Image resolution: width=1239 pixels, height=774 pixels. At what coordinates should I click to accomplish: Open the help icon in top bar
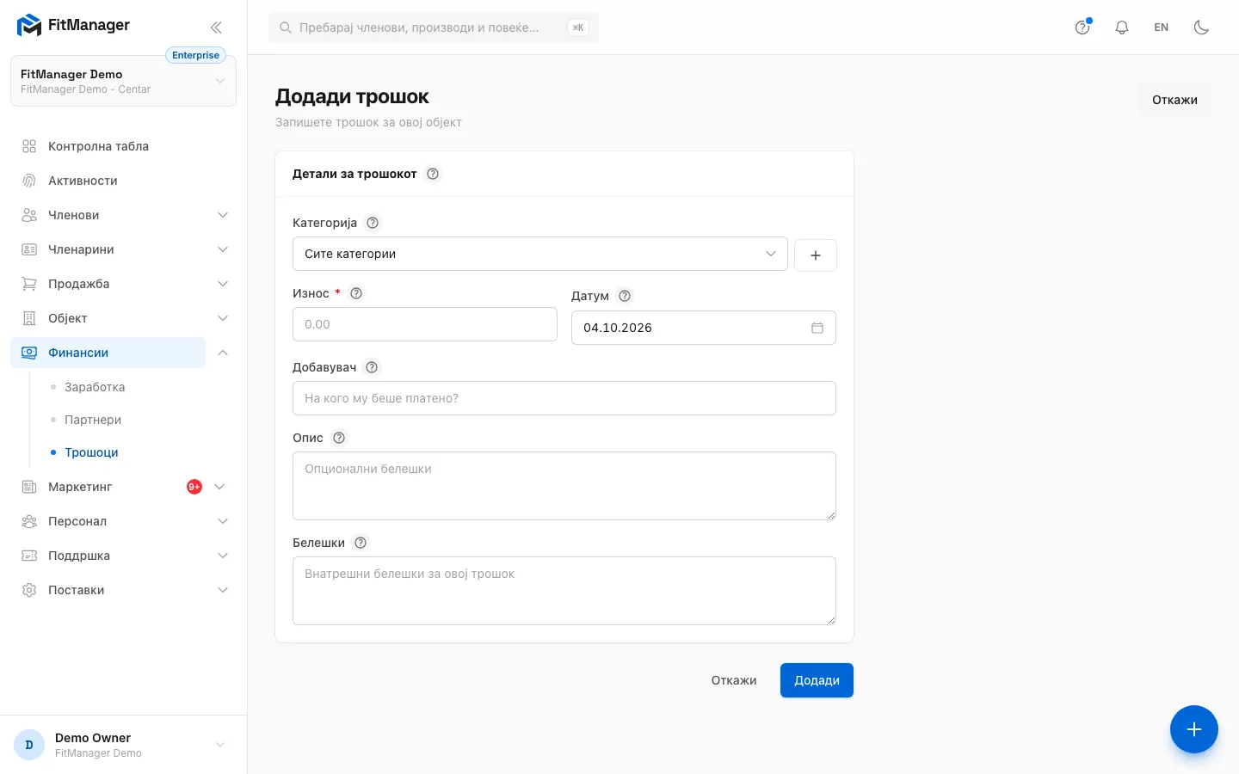(1082, 28)
